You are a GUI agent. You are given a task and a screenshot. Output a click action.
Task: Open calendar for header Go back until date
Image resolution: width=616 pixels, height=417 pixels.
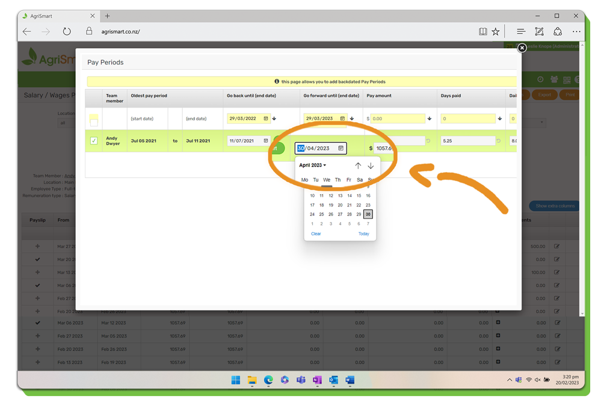tap(266, 119)
